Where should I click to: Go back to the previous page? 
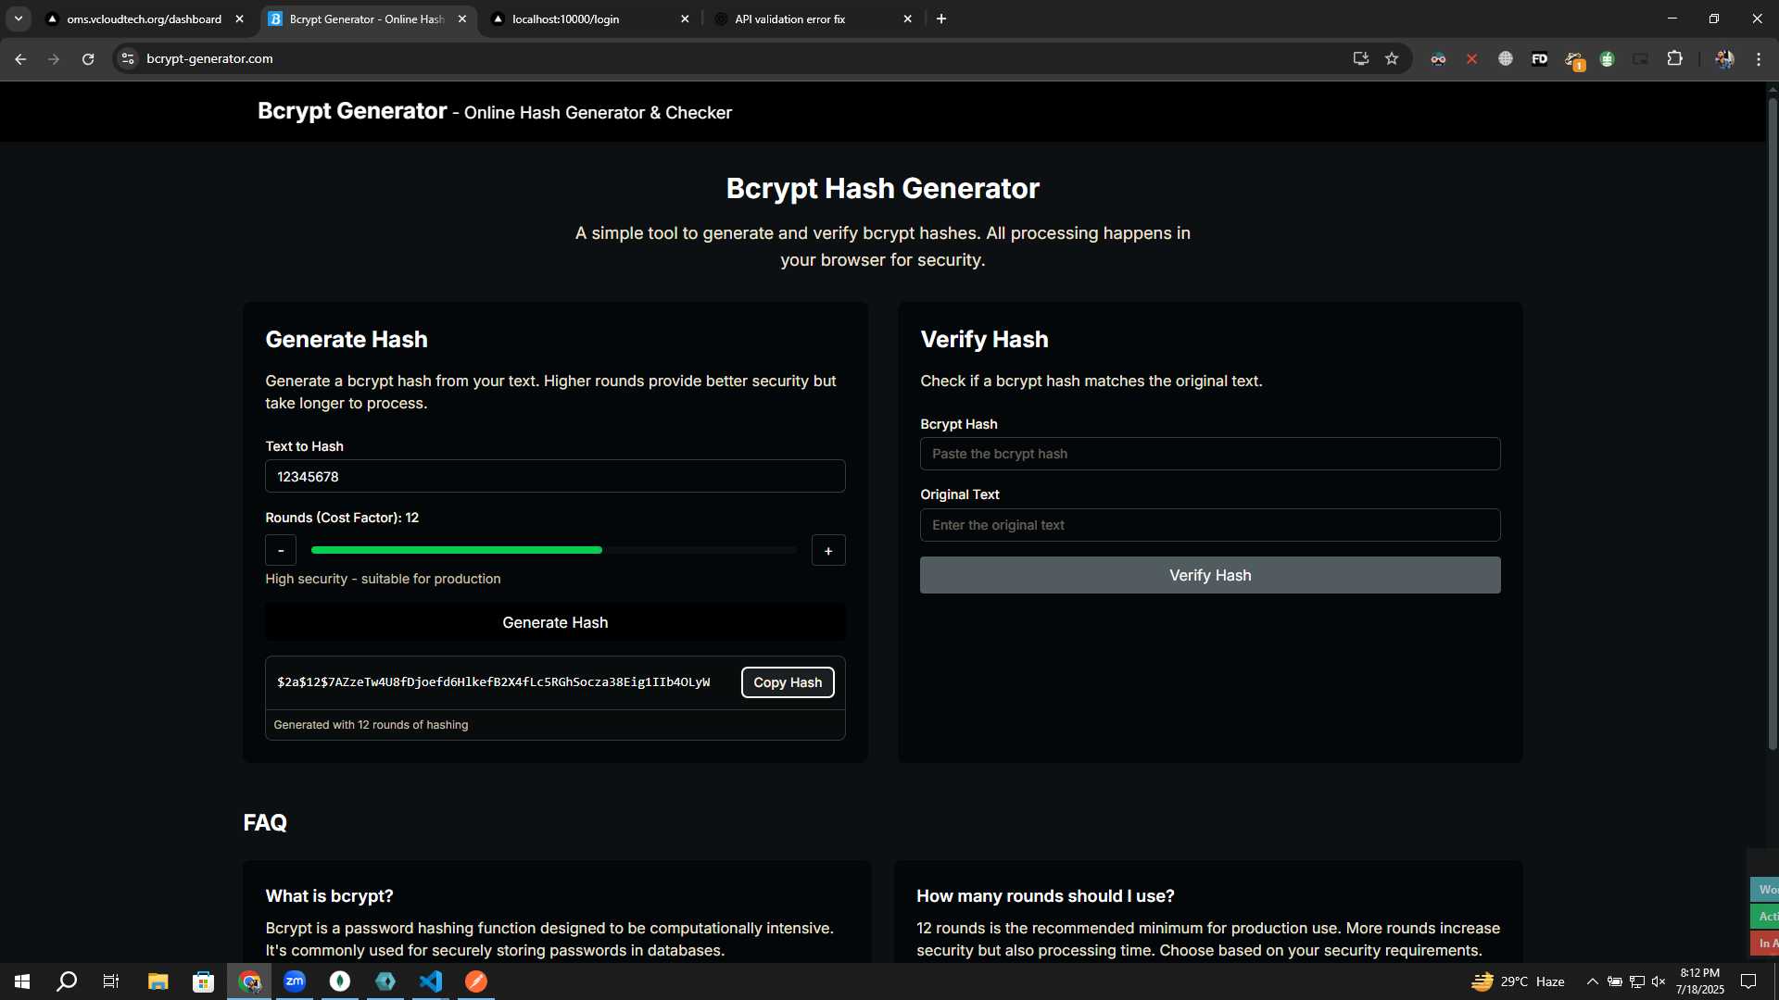pyautogui.click(x=20, y=58)
